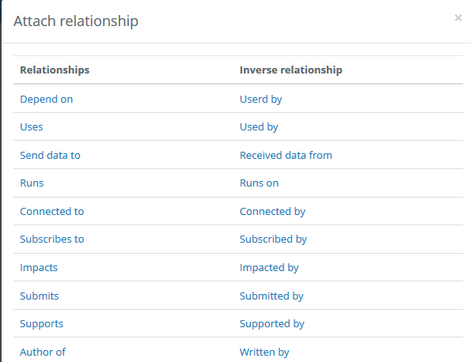Click the Runs relationship link

coord(32,183)
